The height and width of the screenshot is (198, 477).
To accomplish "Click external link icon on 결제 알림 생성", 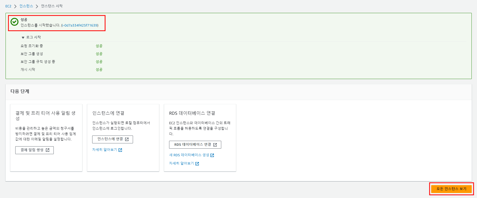I will (48, 150).
